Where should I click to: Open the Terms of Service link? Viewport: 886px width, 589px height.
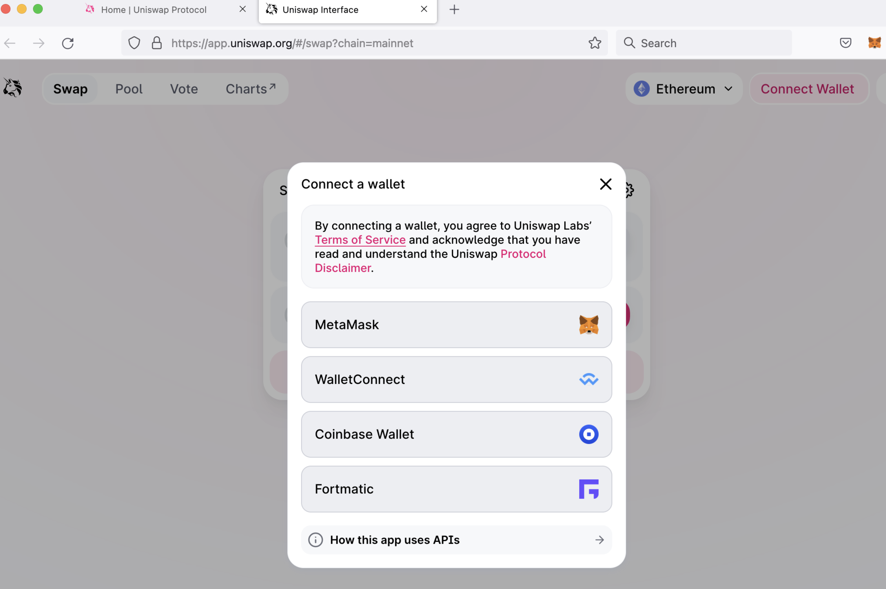coord(360,240)
